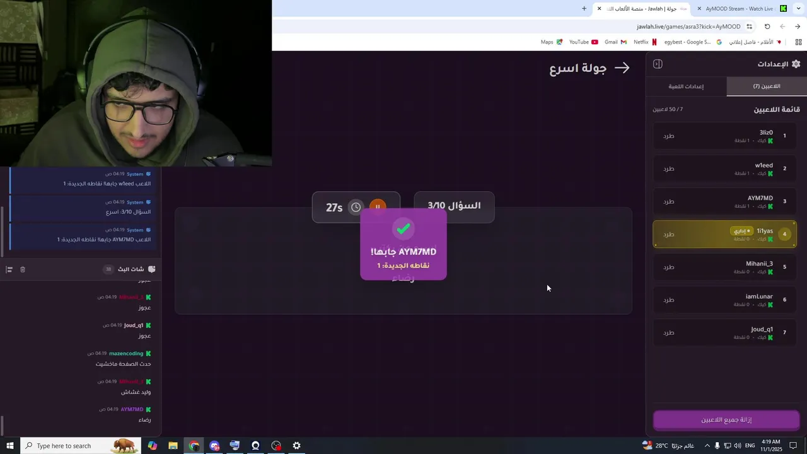Kick player Mihanii_3 using طرد

[x=669, y=267]
